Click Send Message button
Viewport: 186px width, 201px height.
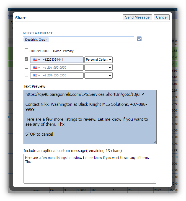[137, 17]
